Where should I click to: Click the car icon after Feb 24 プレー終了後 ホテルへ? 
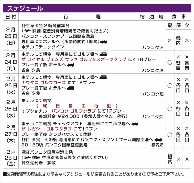coord(71,65)
